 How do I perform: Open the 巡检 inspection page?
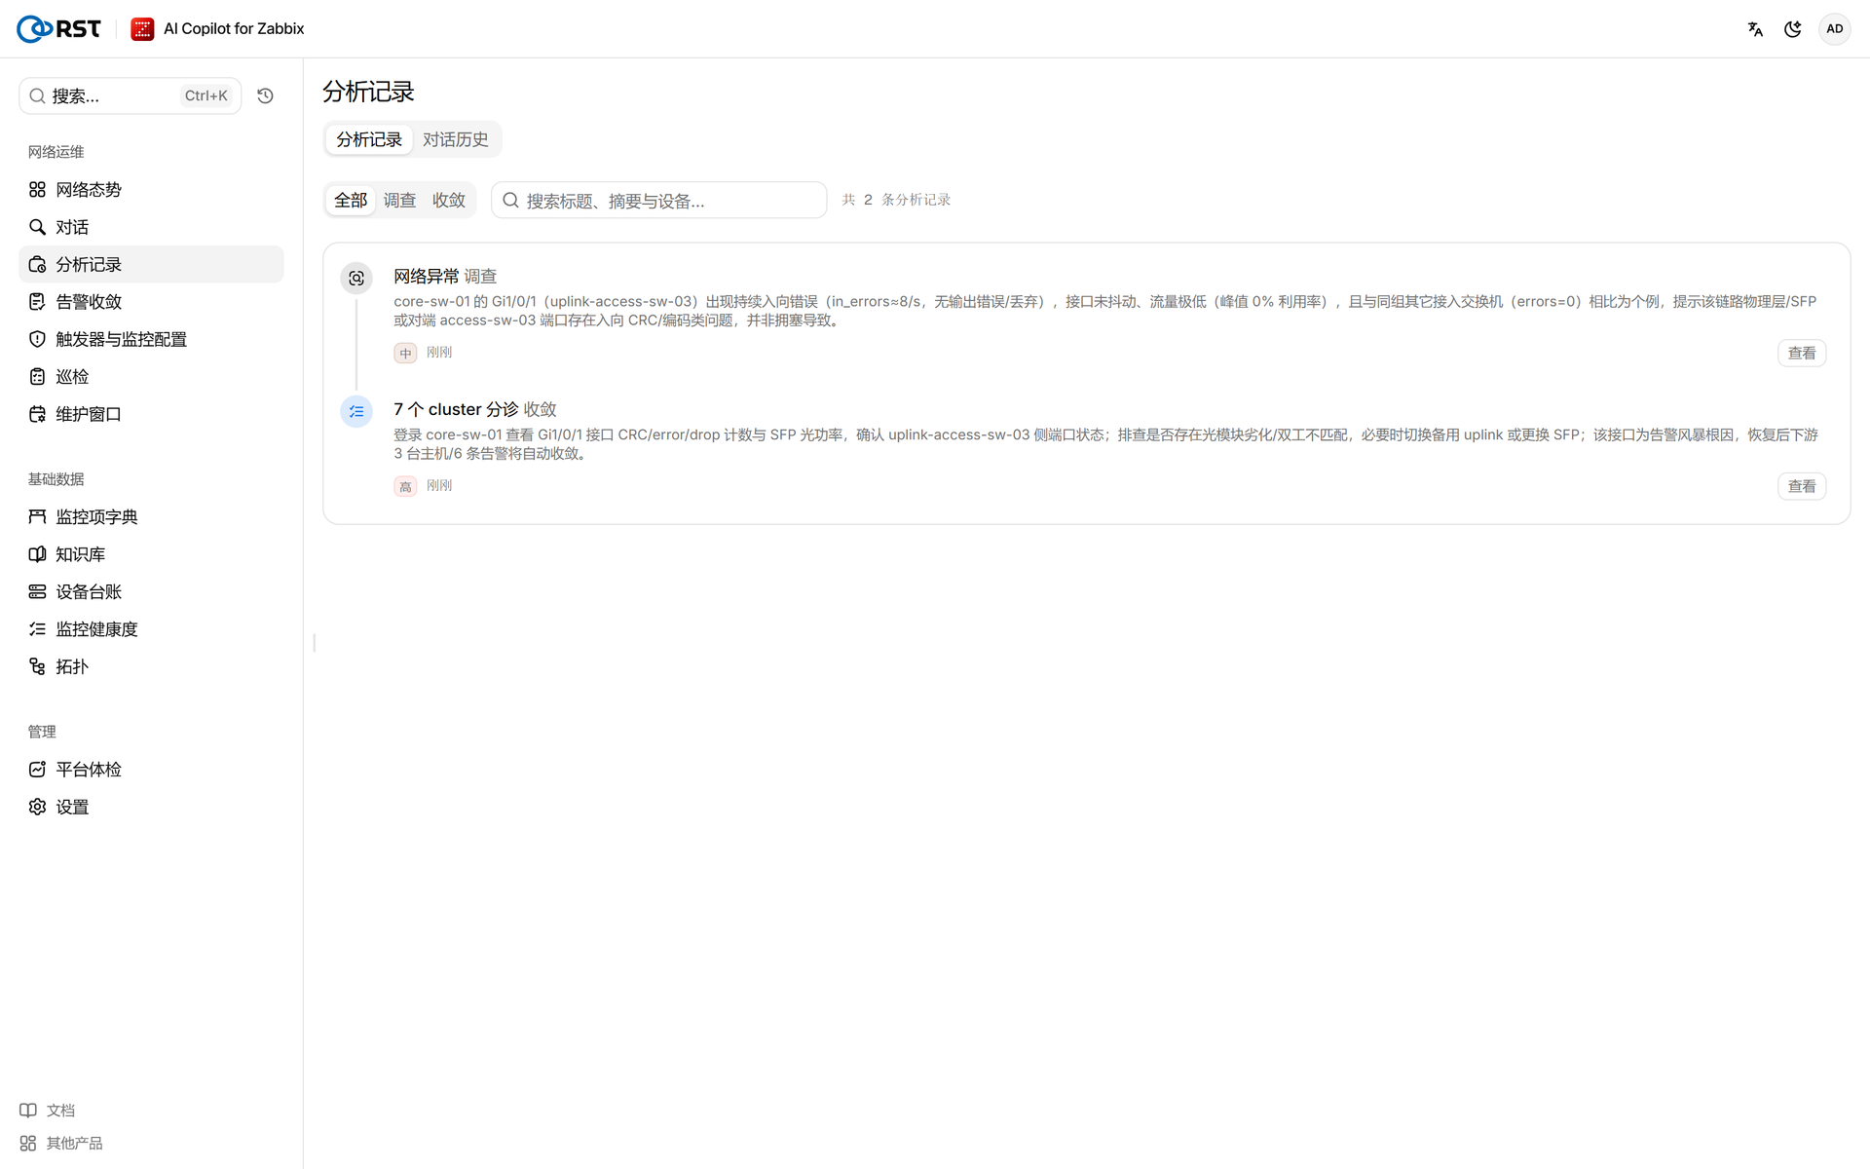(x=151, y=377)
